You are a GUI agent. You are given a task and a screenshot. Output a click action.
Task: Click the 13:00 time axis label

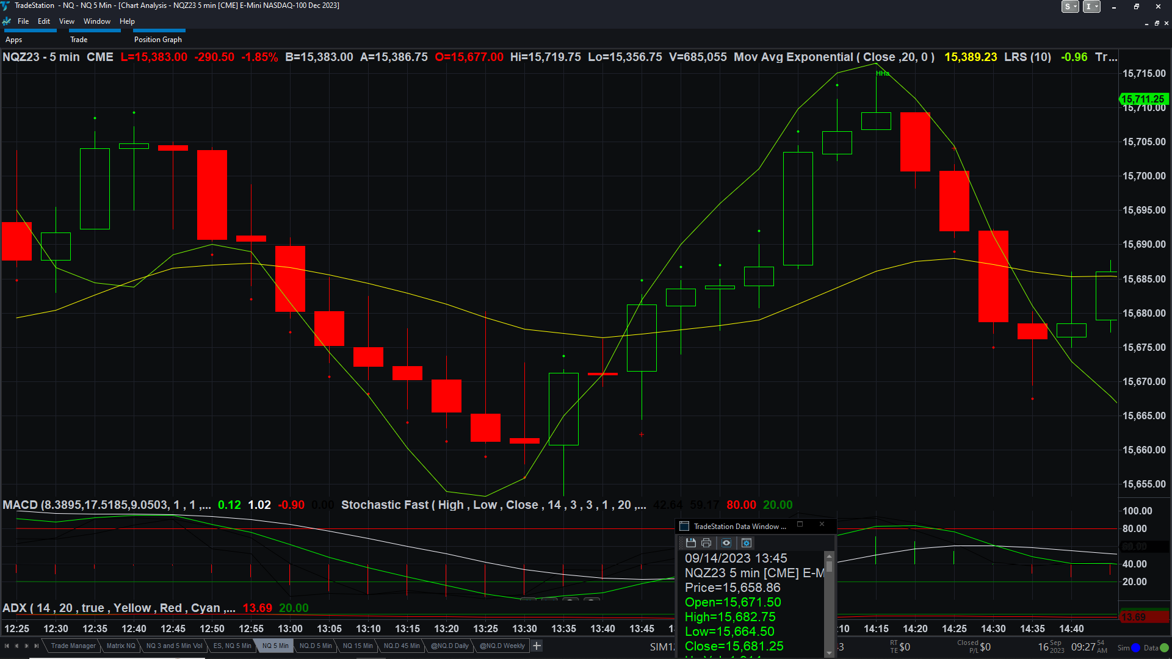(x=290, y=629)
